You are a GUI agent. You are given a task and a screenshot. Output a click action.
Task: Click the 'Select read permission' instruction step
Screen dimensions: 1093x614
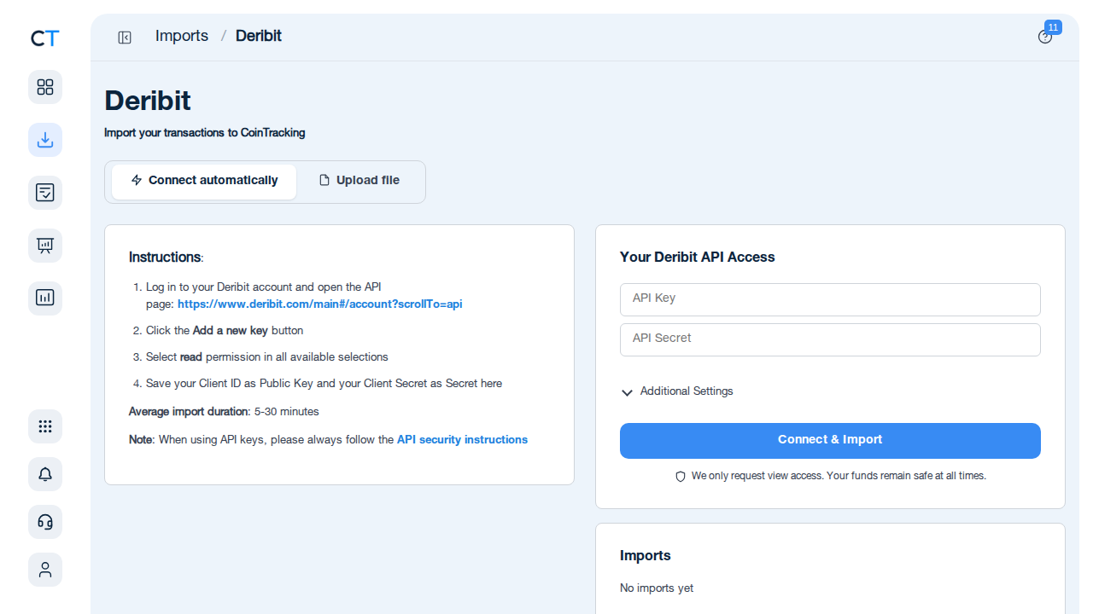[x=267, y=357]
